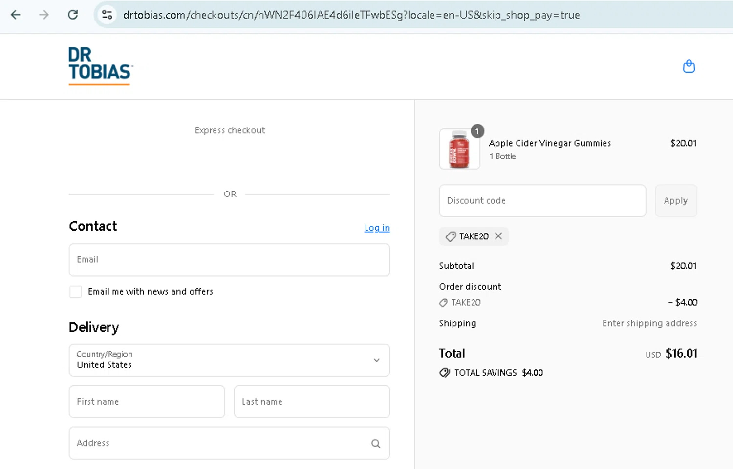The width and height of the screenshot is (733, 469).
Task: Open the shopping bag cart icon
Action: coord(689,66)
